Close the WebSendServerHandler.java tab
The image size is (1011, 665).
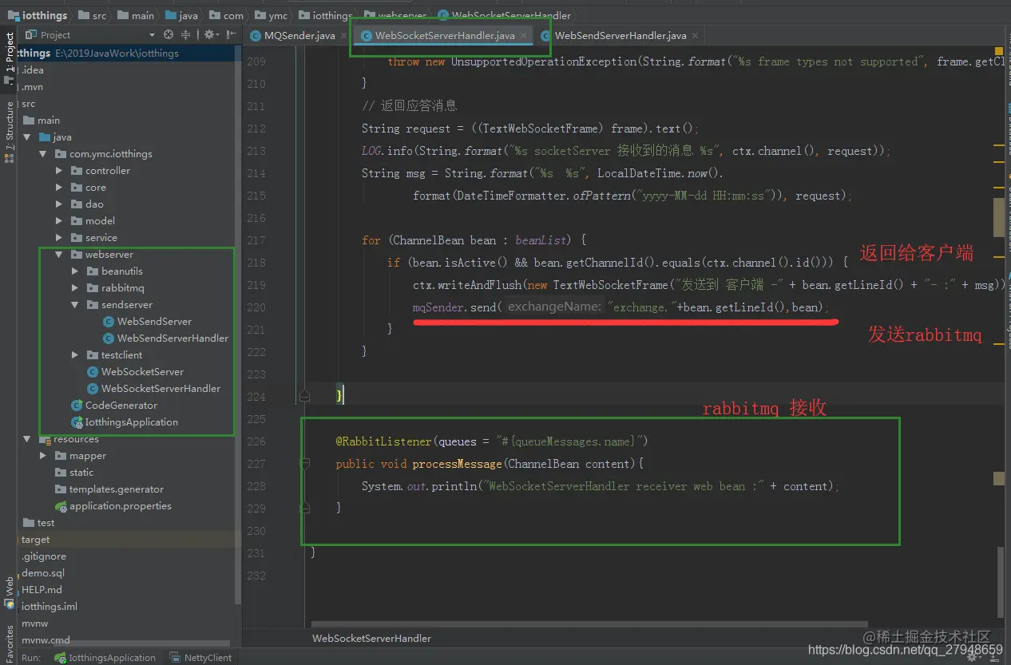point(695,36)
